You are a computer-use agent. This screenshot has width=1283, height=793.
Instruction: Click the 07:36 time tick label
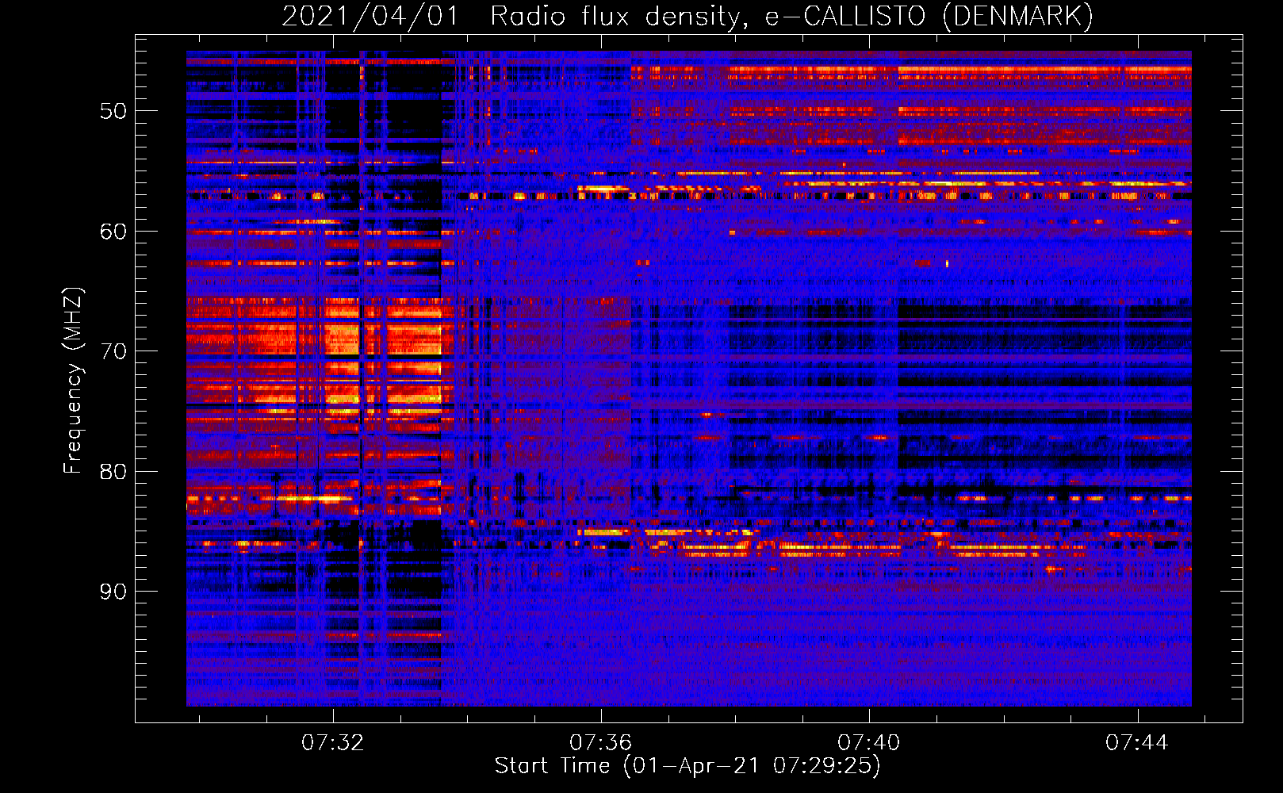[601, 742]
